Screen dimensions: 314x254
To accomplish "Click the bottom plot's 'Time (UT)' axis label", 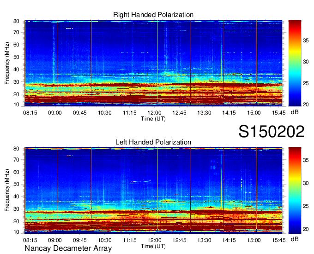I will pos(153,246).
